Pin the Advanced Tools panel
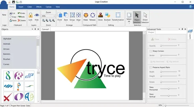This screenshot has height=107, width=194. pos(182,29)
